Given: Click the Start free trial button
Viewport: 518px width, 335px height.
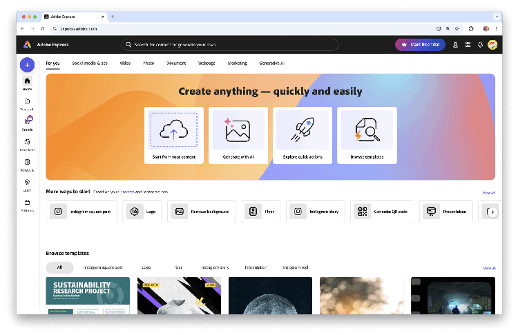Looking at the screenshot, I should tap(420, 45).
